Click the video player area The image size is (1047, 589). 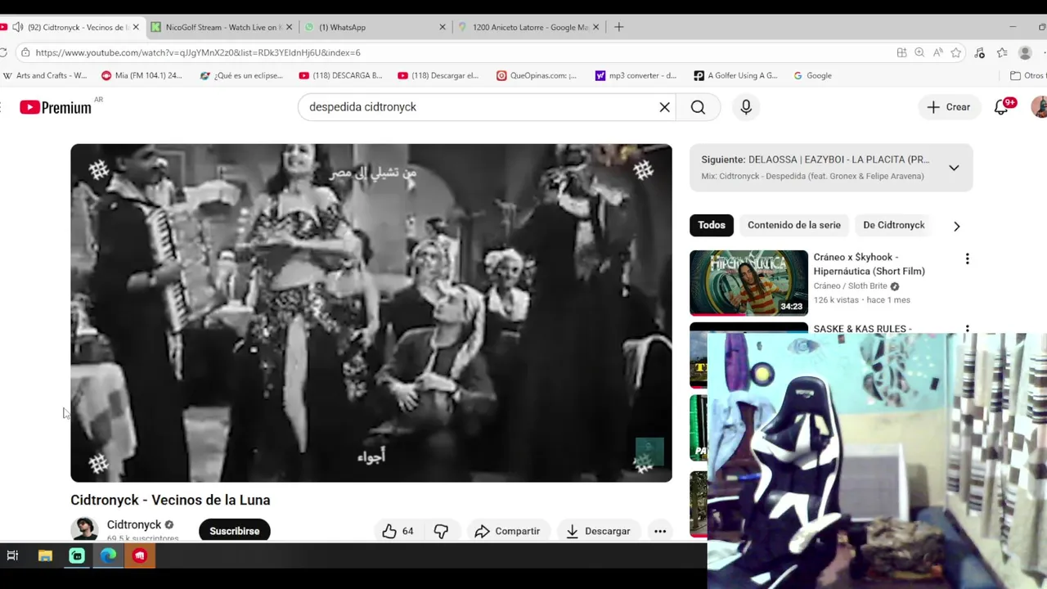(371, 312)
